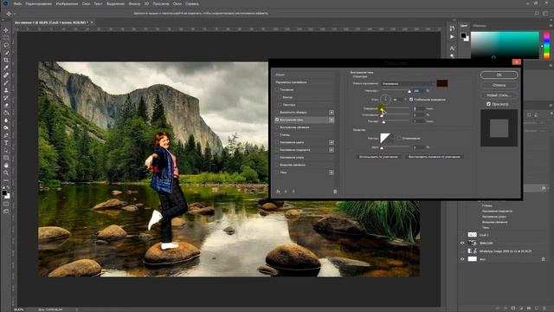
Task: Select the Horizontal Type tool
Action: [6, 143]
